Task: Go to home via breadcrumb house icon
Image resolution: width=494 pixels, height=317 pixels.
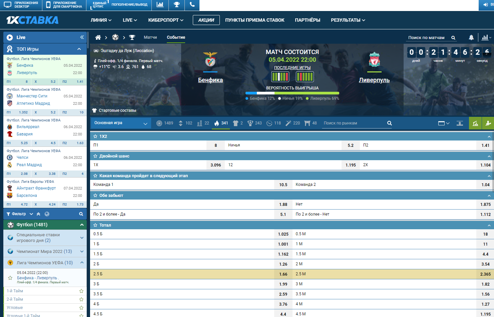Action: (x=98, y=37)
